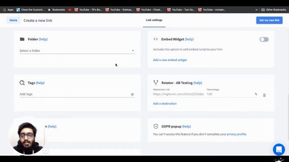Click the add tag circle icon

pyautogui.click(x=132, y=94)
